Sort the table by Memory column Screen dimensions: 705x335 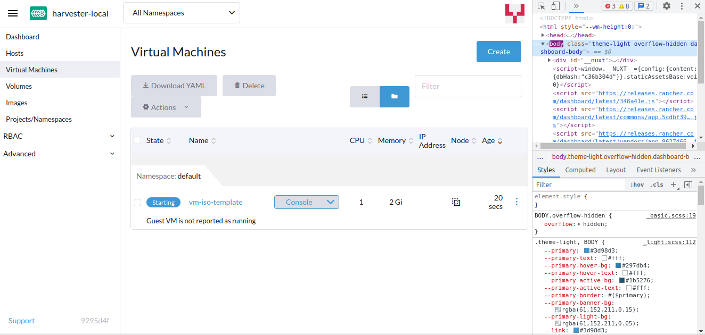click(x=396, y=140)
